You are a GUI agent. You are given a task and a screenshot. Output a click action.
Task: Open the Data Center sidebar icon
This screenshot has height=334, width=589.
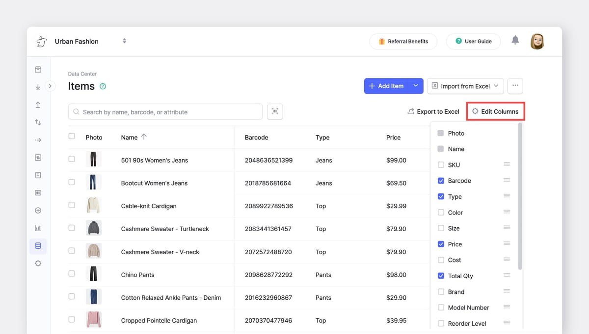(x=38, y=246)
